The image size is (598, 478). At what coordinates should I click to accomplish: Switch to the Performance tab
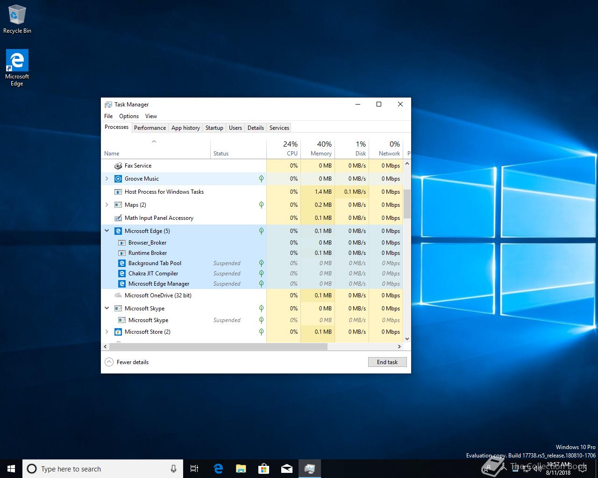click(149, 128)
